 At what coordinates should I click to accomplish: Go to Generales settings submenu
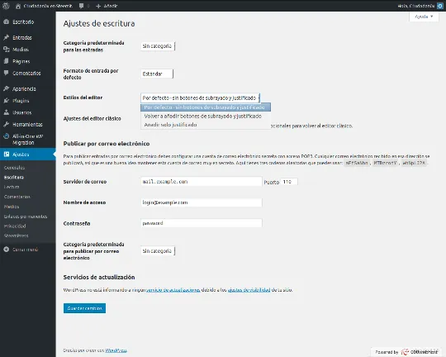point(14,168)
